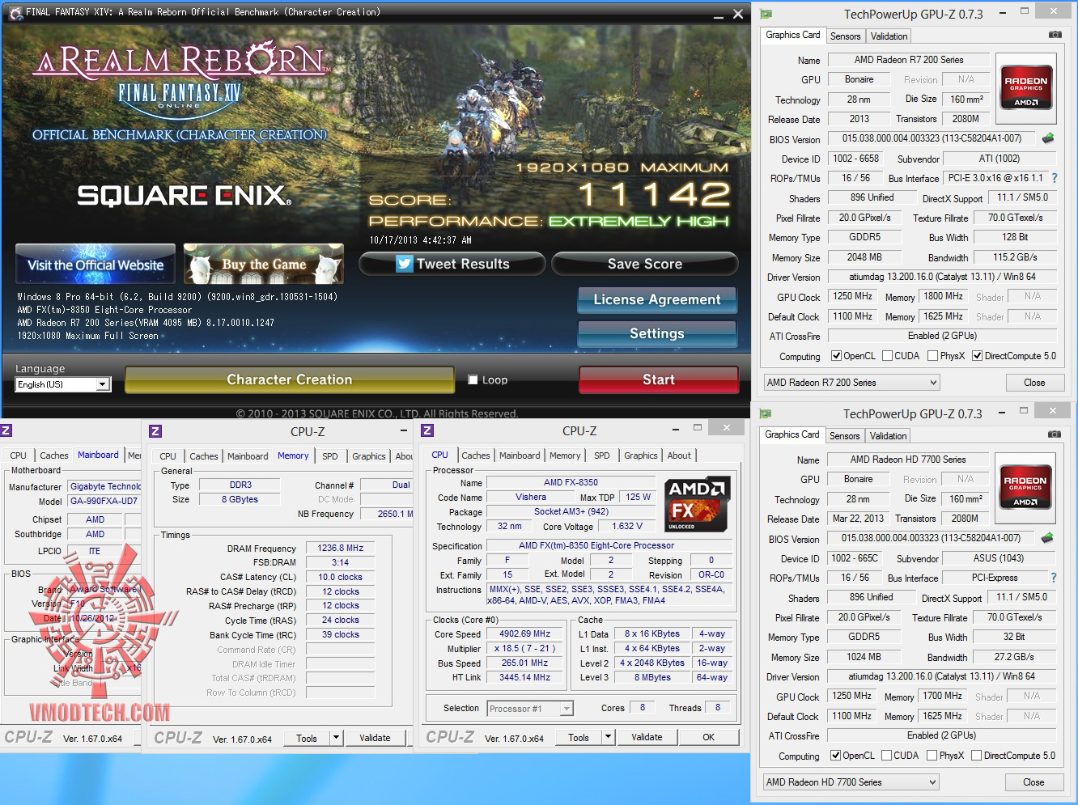Visit the Official Website banner
1078x805 pixels.
point(95,265)
